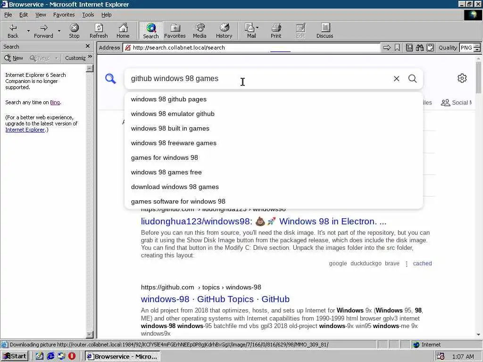Select suggestion 'windows 98 emulator github'
Screen dimensions: 483x362
point(274,114)
